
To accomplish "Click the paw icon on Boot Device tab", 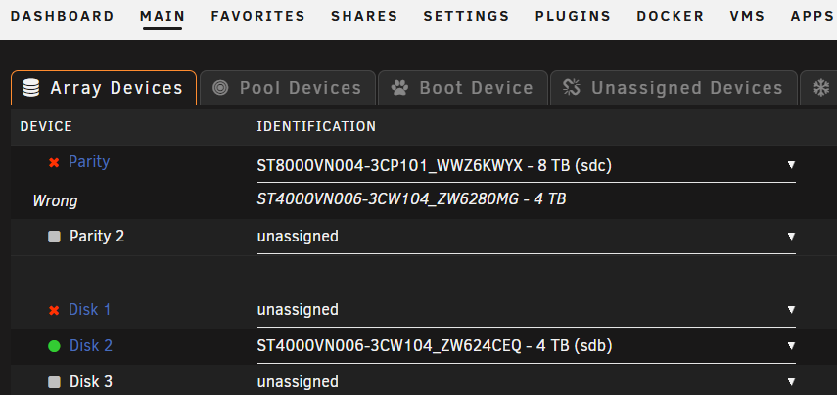I will (399, 88).
